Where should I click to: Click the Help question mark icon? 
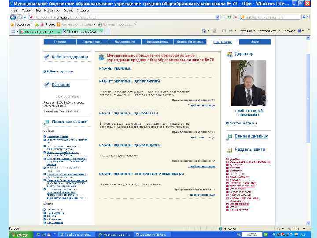coord(299,31)
